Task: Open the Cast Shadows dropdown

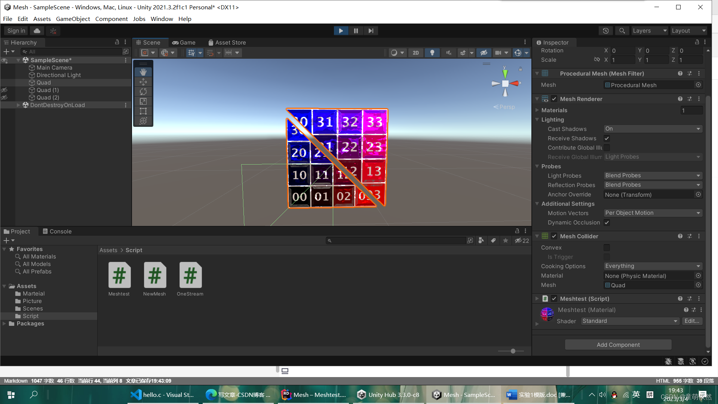Action: pyautogui.click(x=653, y=129)
